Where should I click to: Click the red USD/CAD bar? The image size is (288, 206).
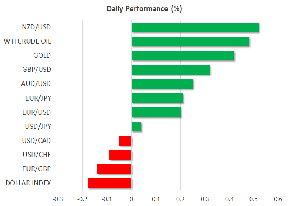pos(125,141)
